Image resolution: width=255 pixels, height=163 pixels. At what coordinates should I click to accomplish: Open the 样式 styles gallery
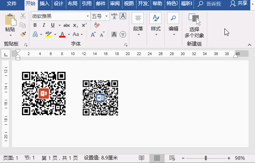[x=156, y=24]
